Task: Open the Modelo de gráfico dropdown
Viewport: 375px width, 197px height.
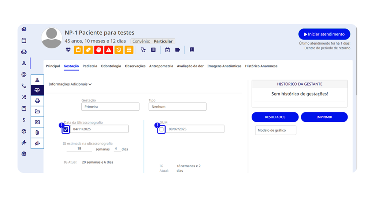Action: tap(275, 130)
